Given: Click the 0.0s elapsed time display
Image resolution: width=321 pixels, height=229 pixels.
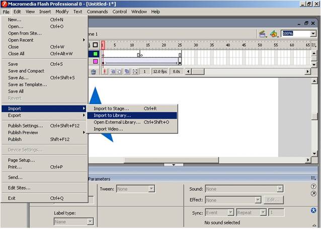Looking at the screenshot, I should pyautogui.click(x=177, y=71).
